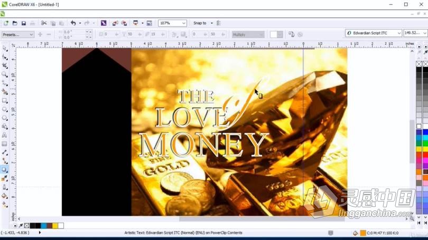The width and height of the screenshot is (428, 240).
Task: Select the Zoom tool
Action: click(5, 74)
